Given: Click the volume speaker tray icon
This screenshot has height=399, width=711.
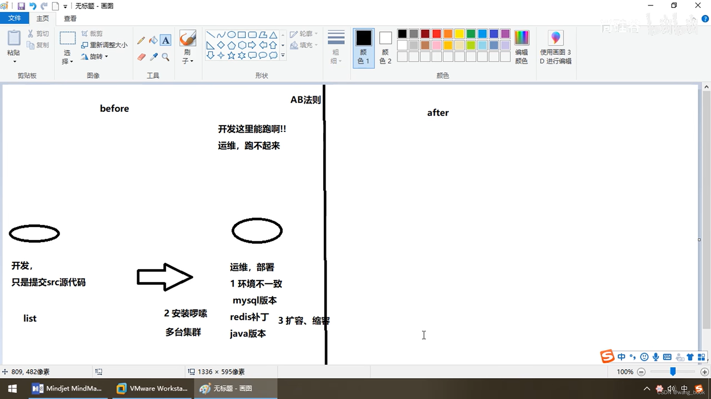Looking at the screenshot, I should tap(671, 389).
